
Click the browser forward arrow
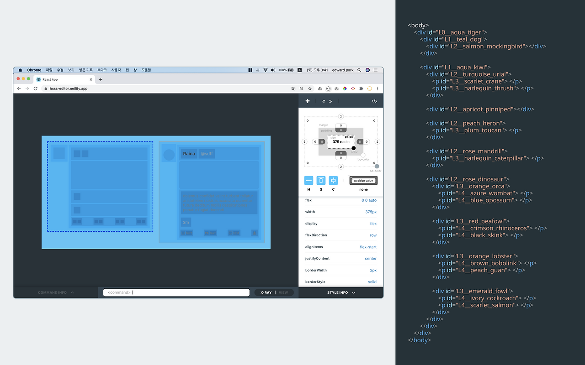27,89
